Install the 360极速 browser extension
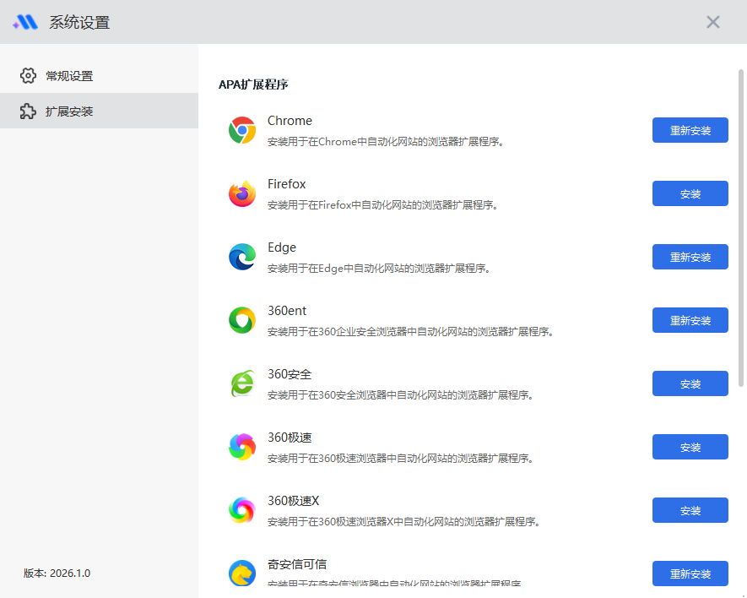The height and width of the screenshot is (598, 747). coord(690,447)
